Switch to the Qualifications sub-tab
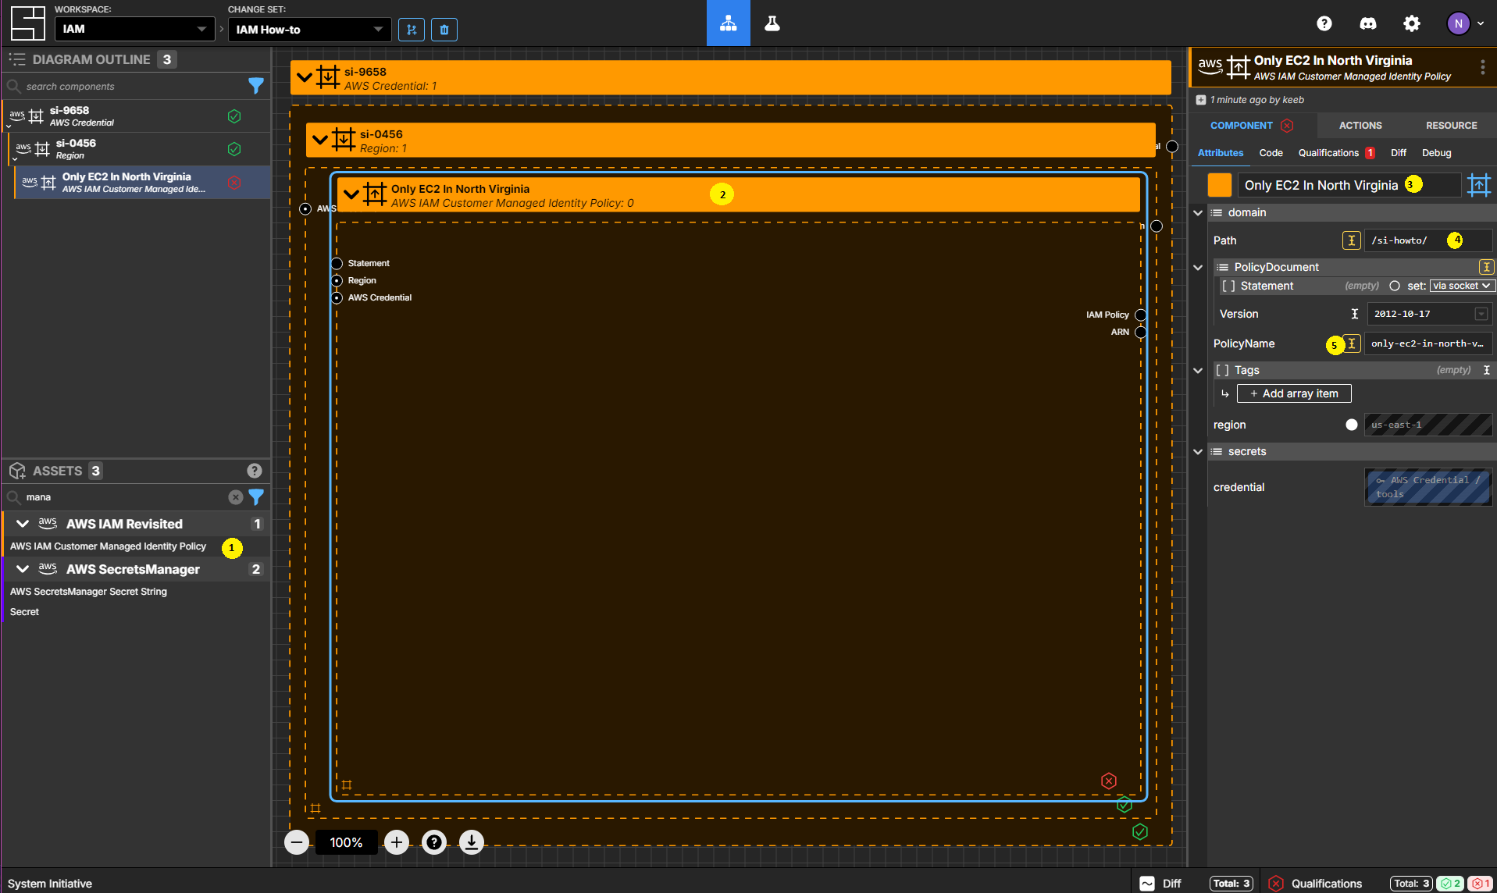 point(1336,153)
